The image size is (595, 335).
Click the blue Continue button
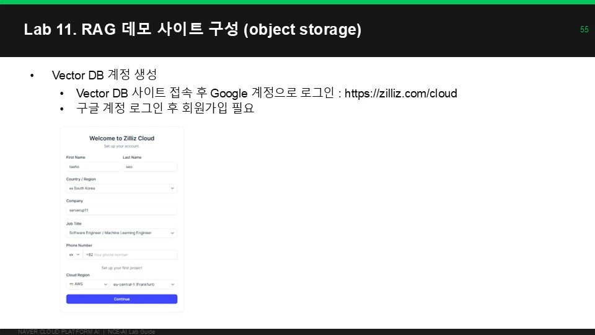click(121, 299)
